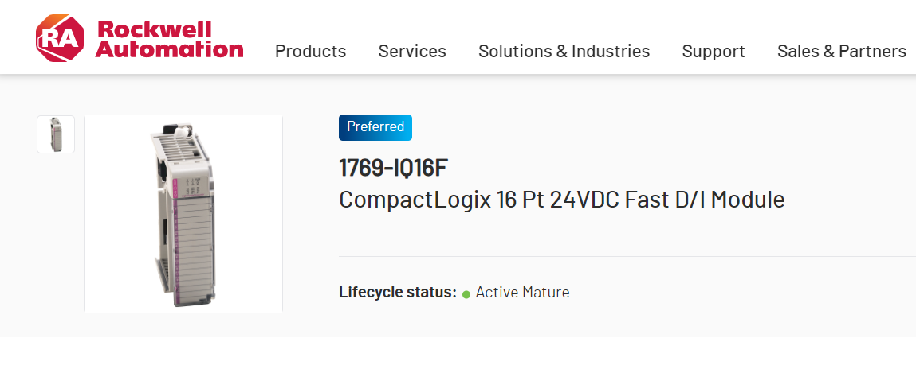Expand the Solutions & Industries menu
916x373 pixels.
[x=564, y=52]
